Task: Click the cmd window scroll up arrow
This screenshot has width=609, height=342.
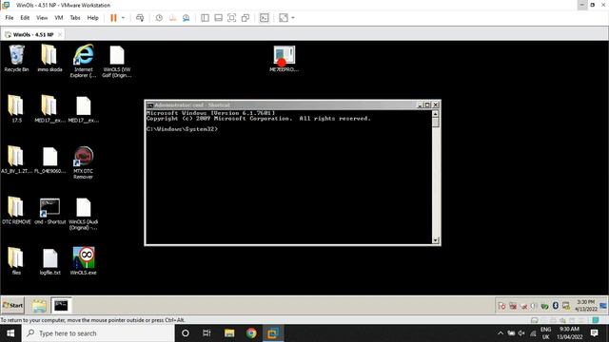Action: click(x=436, y=114)
